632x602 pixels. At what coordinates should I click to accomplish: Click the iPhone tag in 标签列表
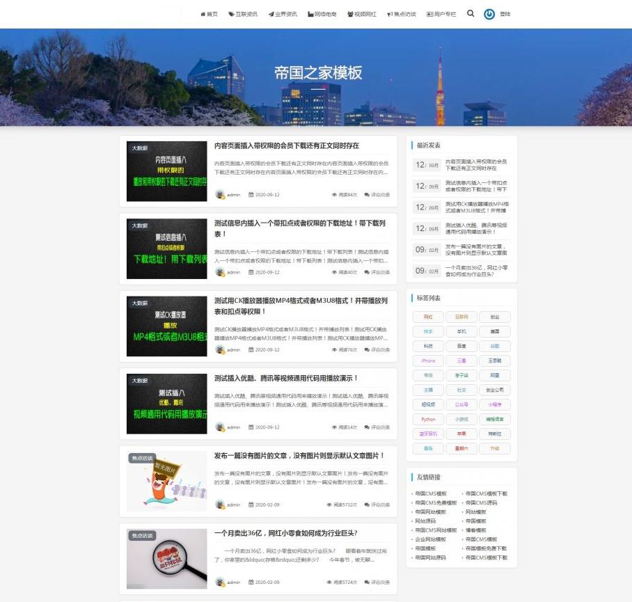pyautogui.click(x=428, y=361)
